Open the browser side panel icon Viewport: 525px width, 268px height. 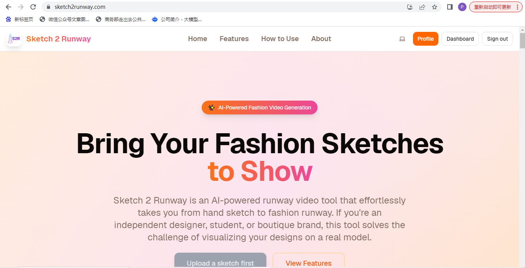450,7
